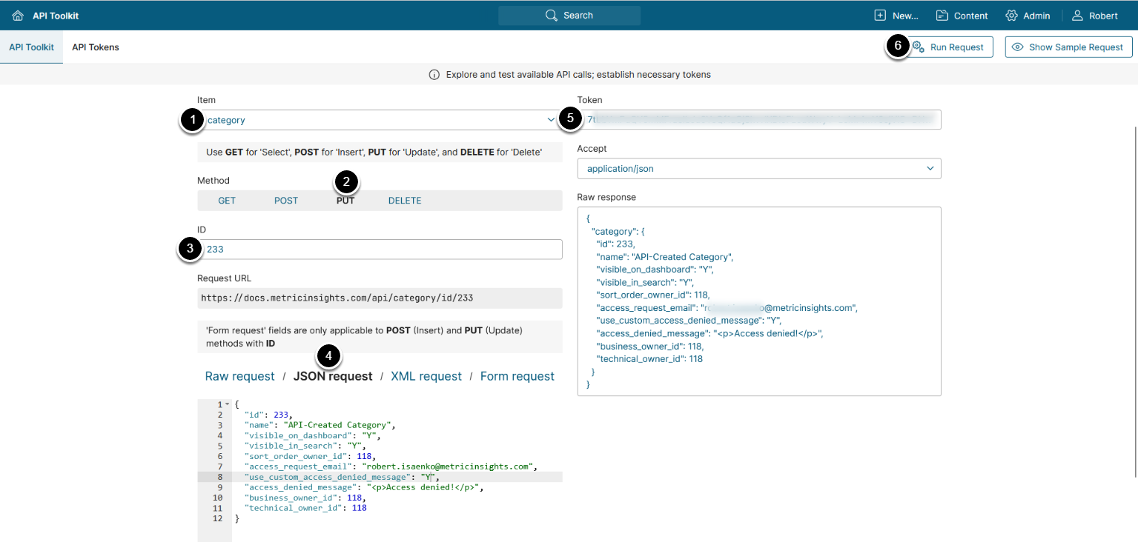Click the Robert user profile icon
Image resolution: width=1138 pixels, height=542 pixels.
point(1077,16)
